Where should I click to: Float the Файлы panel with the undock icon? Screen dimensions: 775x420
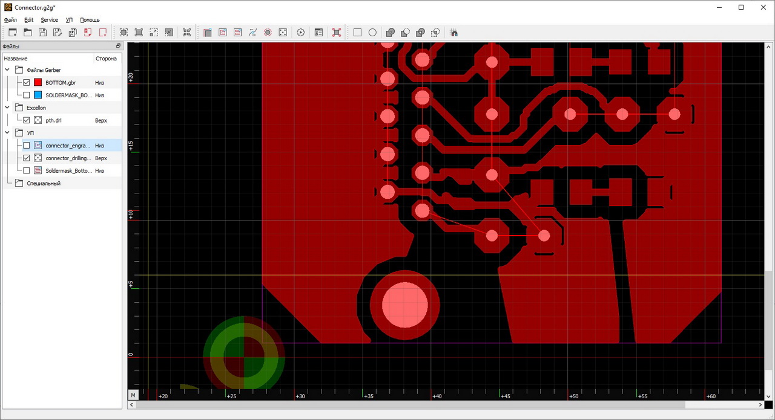[x=119, y=46]
